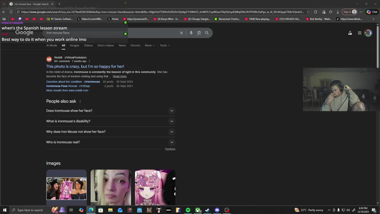
Task: Open the Favorites list icon in the toolbar
Action: coord(331,12)
